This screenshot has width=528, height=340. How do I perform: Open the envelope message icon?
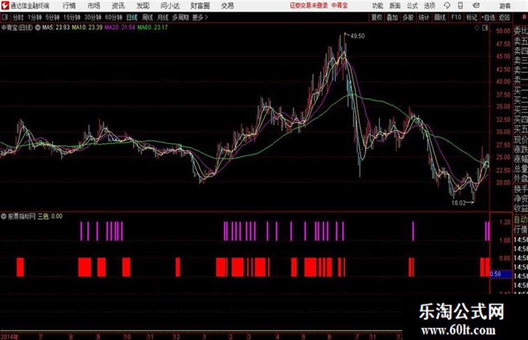click(x=476, y=6)
